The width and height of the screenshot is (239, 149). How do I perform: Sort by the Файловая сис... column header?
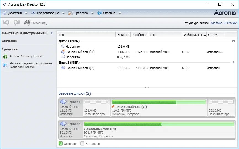point(194,35)
